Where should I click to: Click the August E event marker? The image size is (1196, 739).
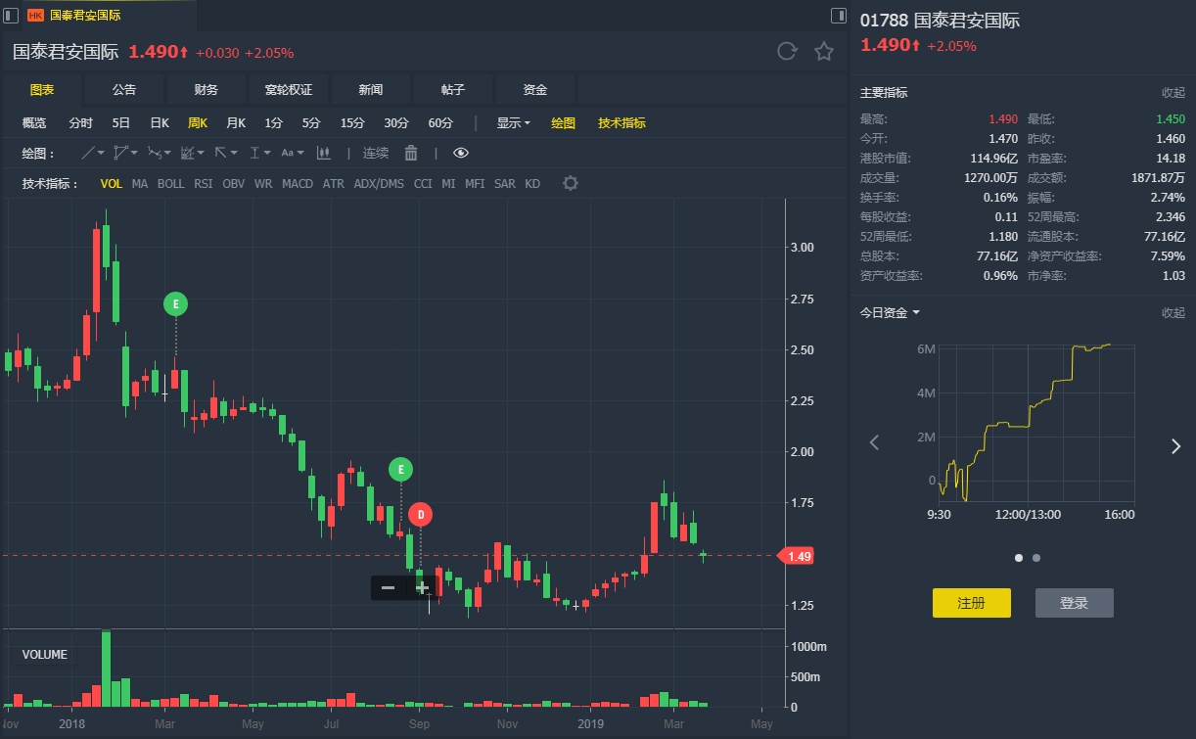400,470
